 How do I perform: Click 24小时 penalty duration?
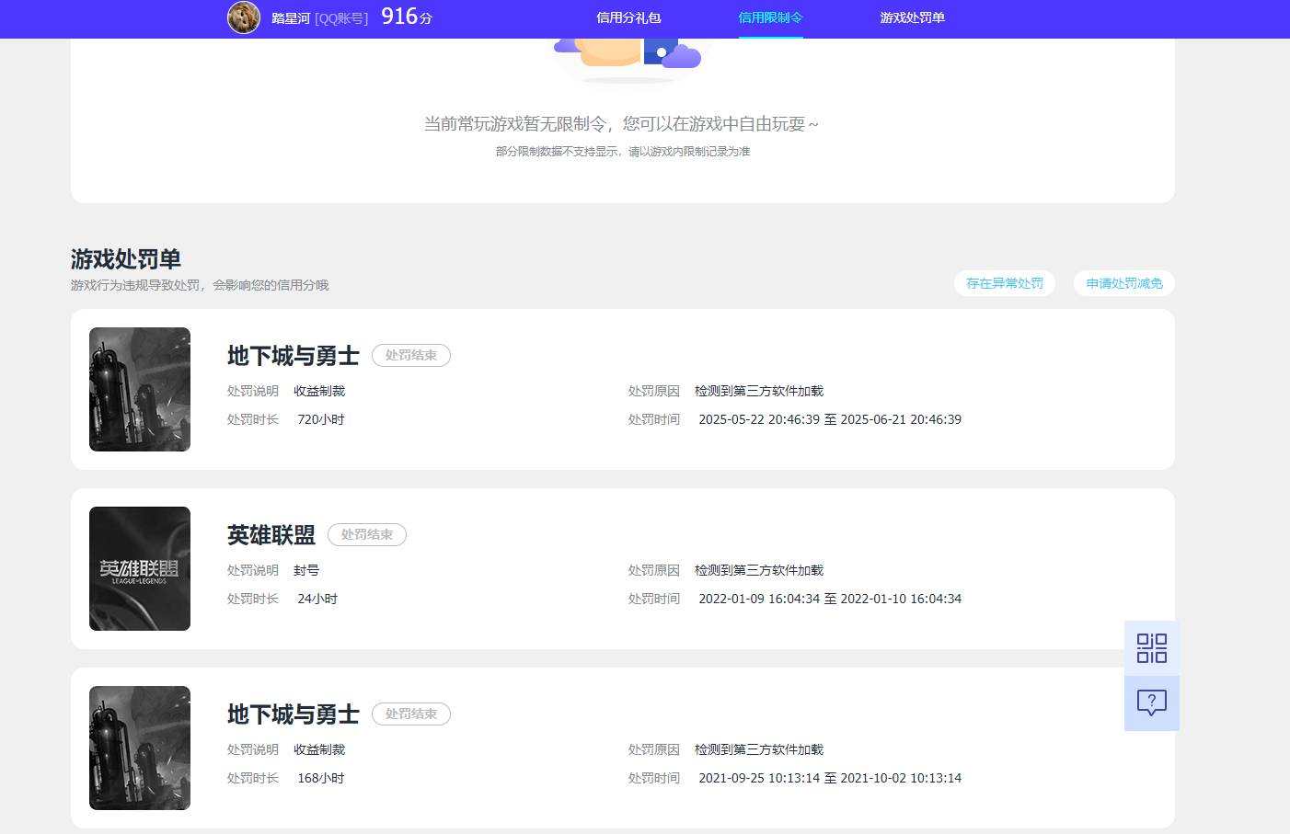coord(317,599)
